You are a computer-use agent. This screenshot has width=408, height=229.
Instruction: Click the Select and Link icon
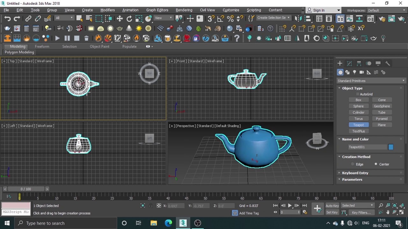tap(28, 19)
